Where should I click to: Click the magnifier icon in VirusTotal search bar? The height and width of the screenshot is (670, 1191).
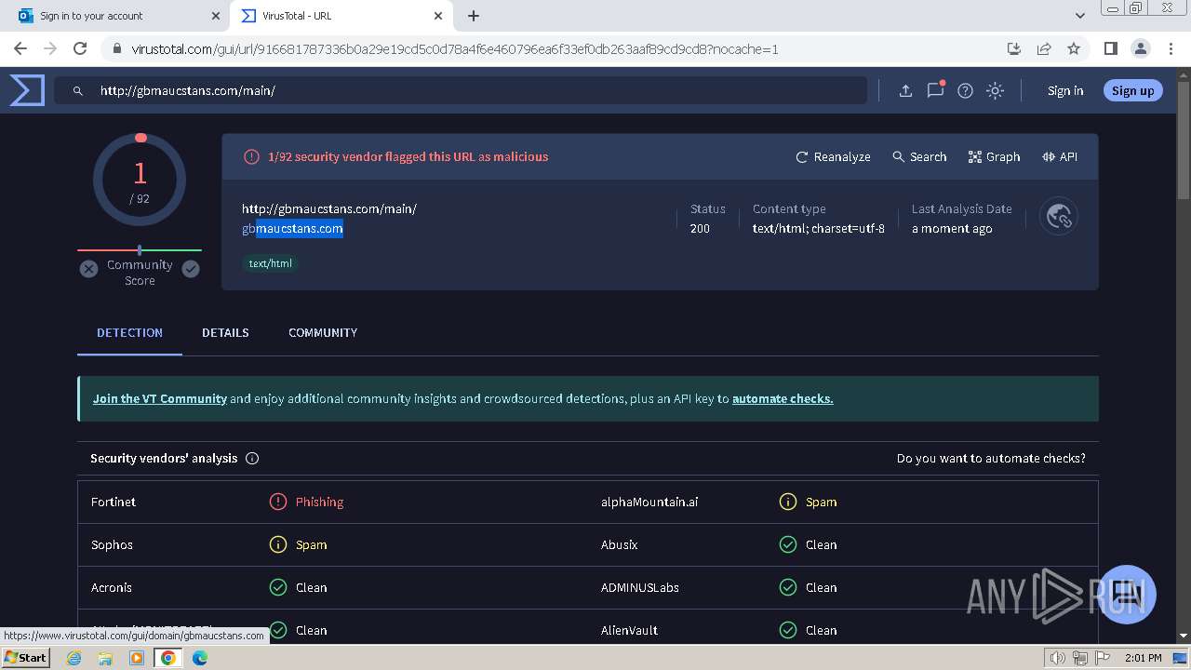point(78,91)
